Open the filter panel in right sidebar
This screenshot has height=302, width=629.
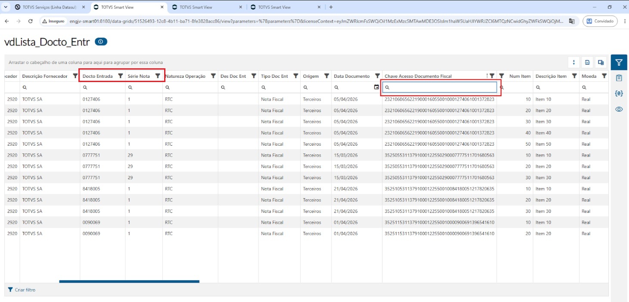[619, 63]
